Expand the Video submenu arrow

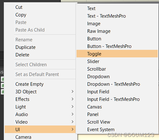click(x=72, y=122)
